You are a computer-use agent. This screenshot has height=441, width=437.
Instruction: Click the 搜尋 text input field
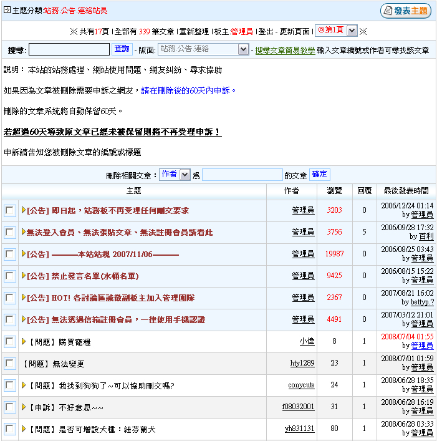tap(69, 49)
